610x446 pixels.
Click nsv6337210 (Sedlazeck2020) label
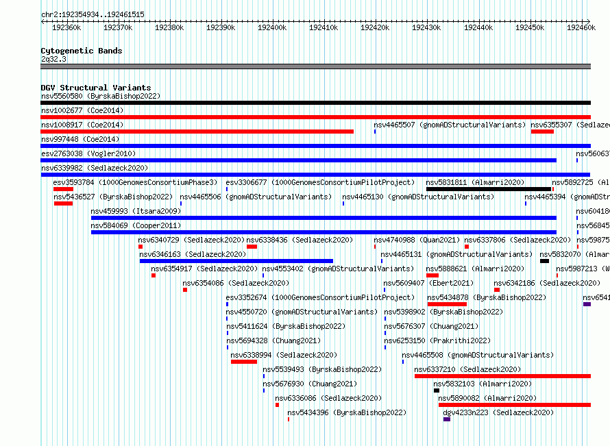(467, 369)
